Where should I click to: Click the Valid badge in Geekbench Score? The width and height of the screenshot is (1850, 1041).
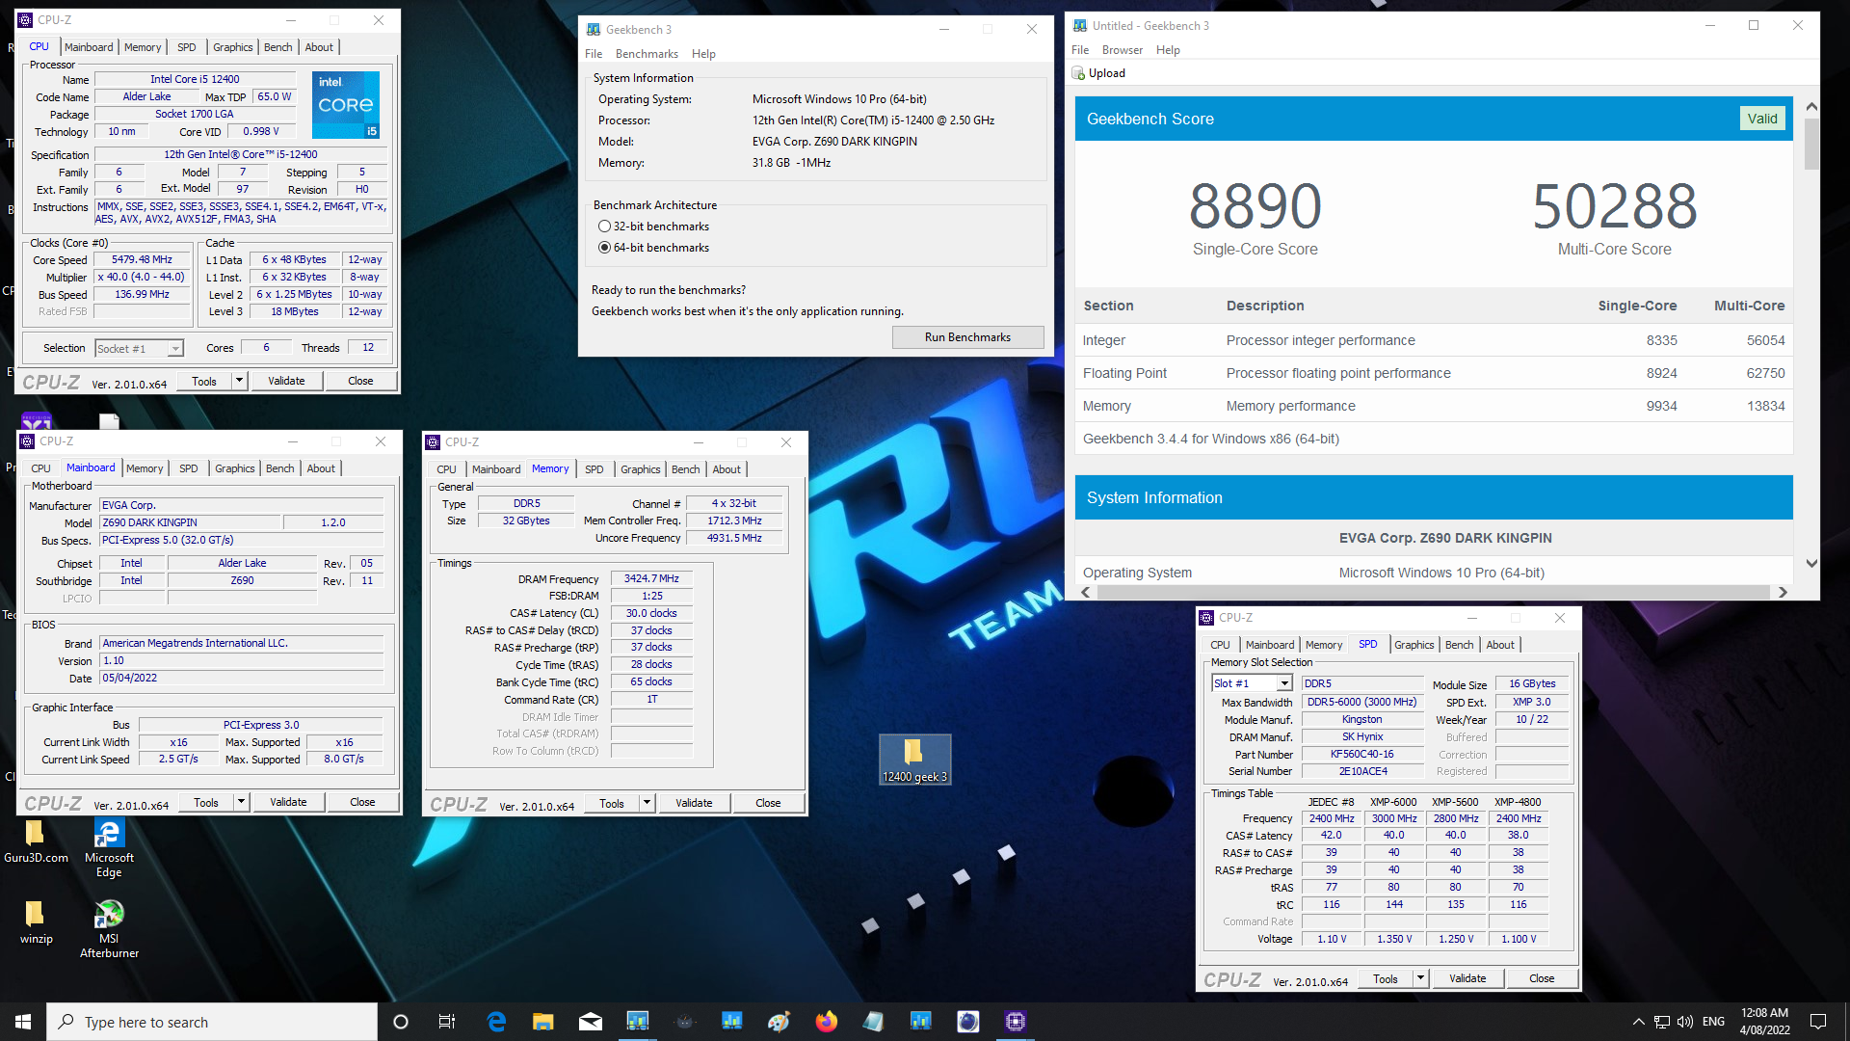click(1762, 119)
